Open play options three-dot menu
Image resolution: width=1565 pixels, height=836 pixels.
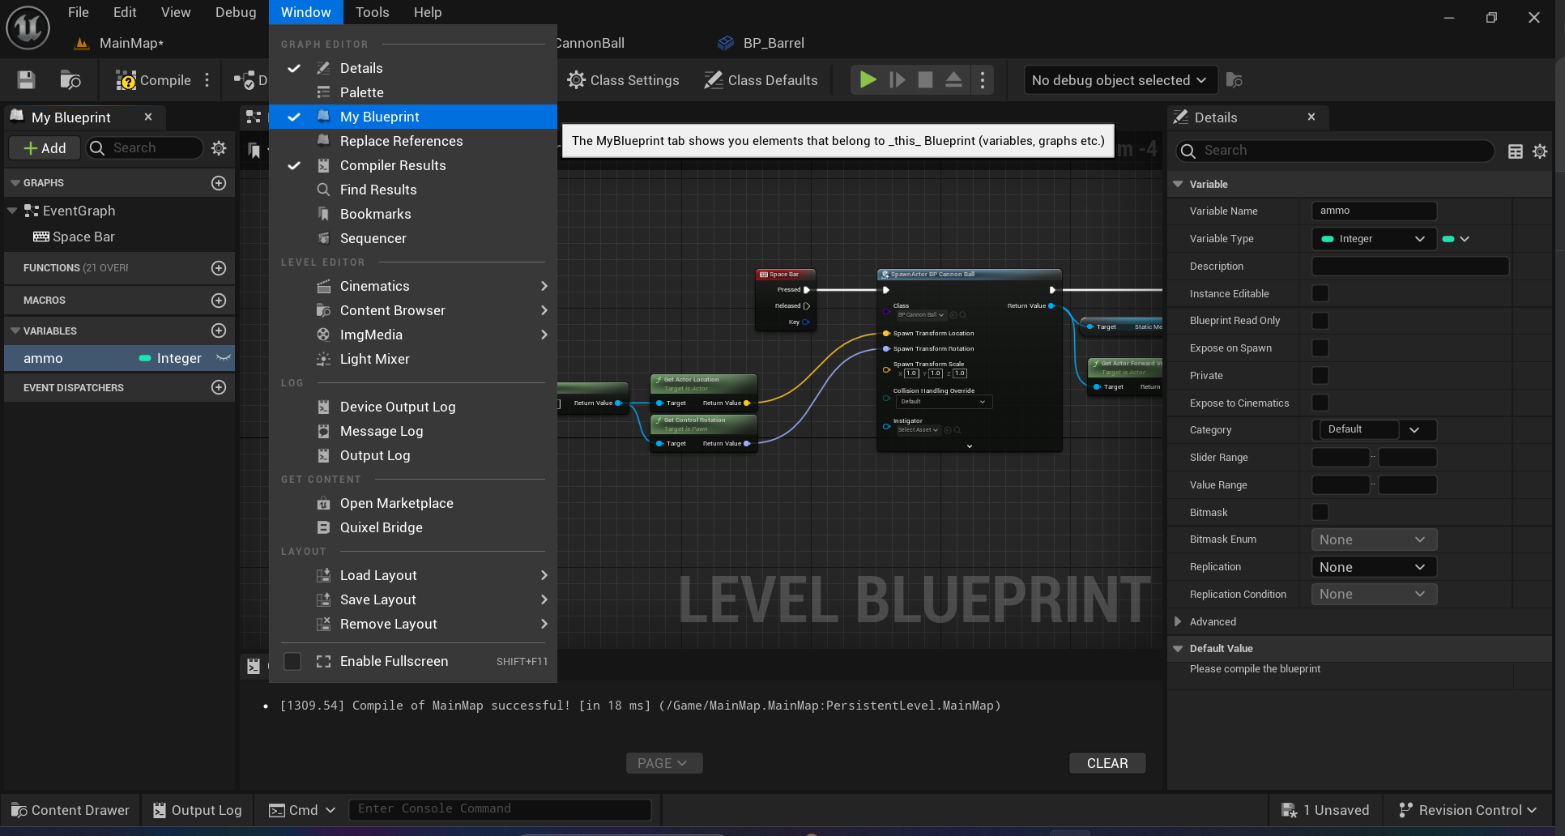point(983,79)
